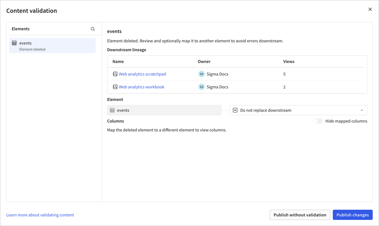Click Learn more about validating content
Screen dimensions: 379x226
(40, 215)
